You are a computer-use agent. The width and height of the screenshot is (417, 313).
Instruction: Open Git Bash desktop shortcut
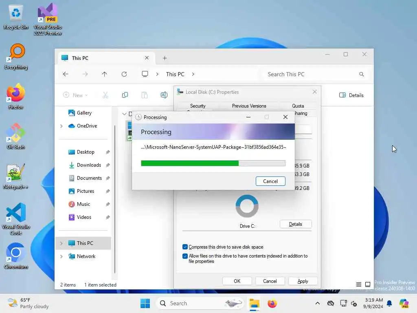(16, 136)
